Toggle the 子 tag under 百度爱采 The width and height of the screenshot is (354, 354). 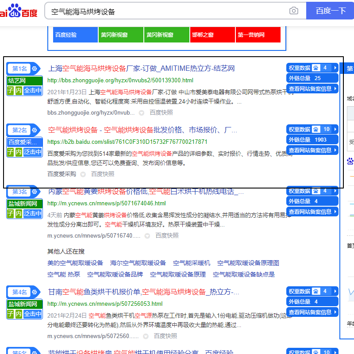10,152
